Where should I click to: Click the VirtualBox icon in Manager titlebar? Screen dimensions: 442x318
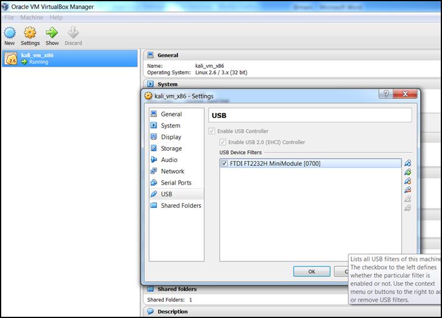coord(5,7)
